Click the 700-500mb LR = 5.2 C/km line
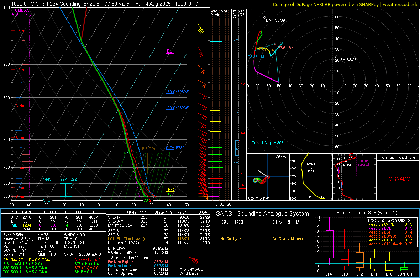The width and height of the screenshot is (420, 278). pyautogui.click(x=25, y=272)
